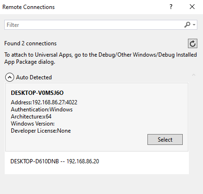Click the DESKTOP-V0MSJ6O machine name heading
Image resolution: width=203 pixels, height=194 pixels.
(x=37, y=93)
